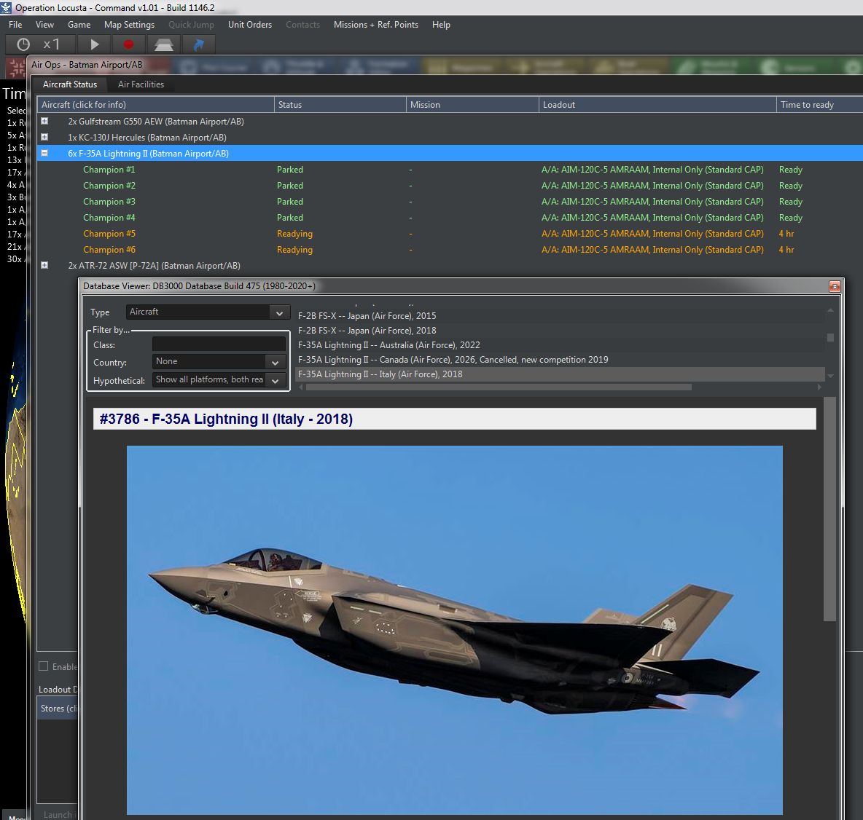Expand the 2x Gulfstream G550 AEW group

[44, 122]
